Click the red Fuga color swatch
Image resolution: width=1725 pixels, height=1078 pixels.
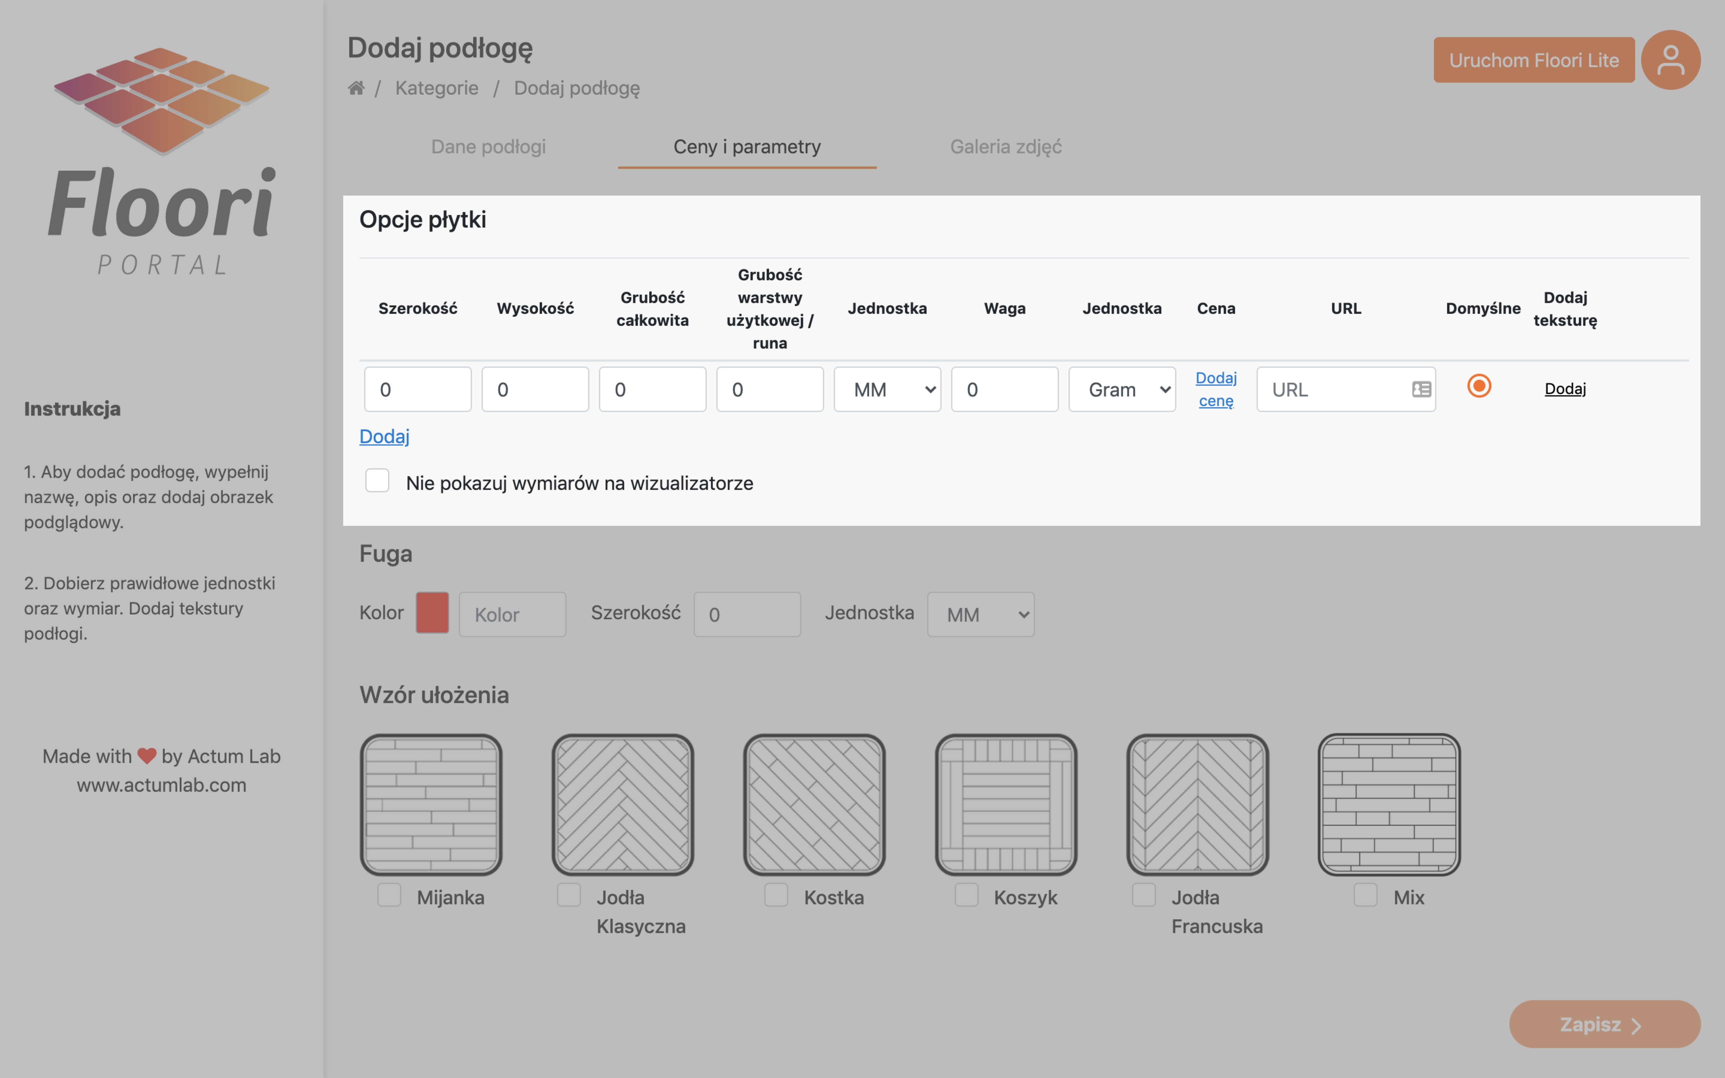tap(433, 612)
